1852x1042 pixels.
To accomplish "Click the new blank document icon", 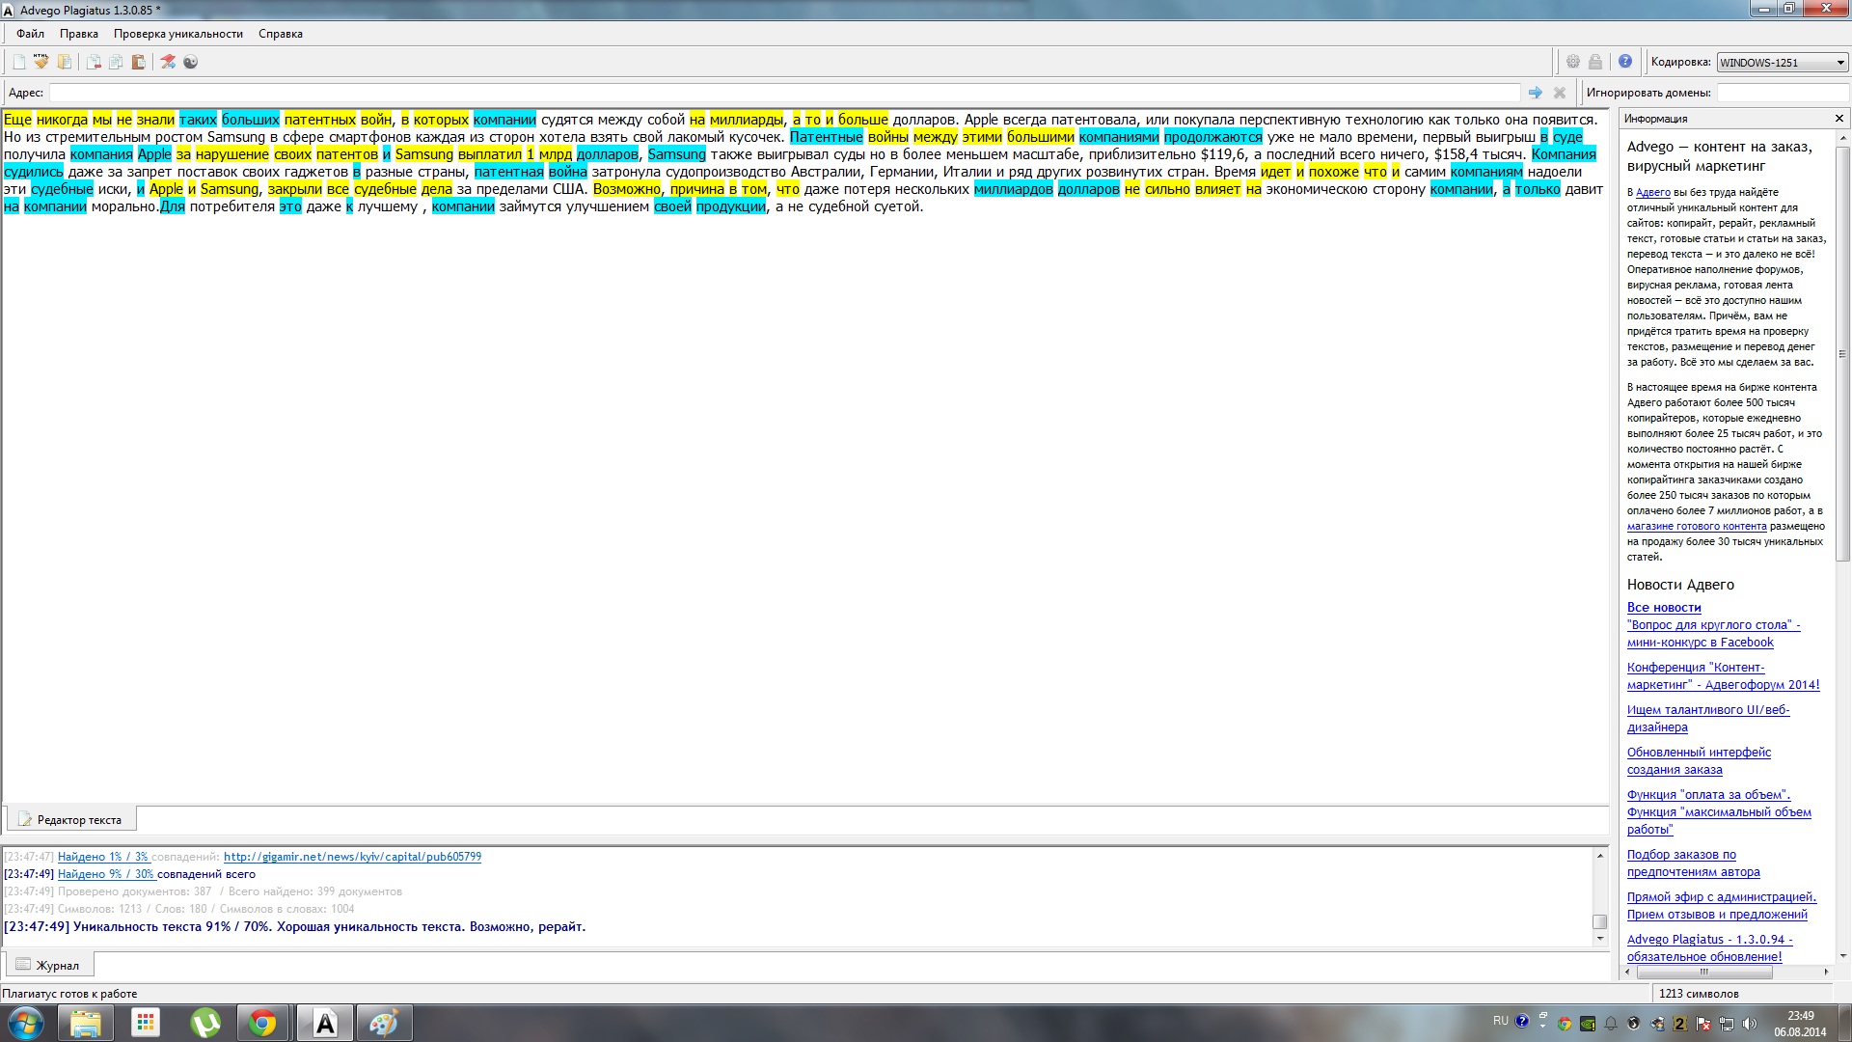I will tap(18, 62).
